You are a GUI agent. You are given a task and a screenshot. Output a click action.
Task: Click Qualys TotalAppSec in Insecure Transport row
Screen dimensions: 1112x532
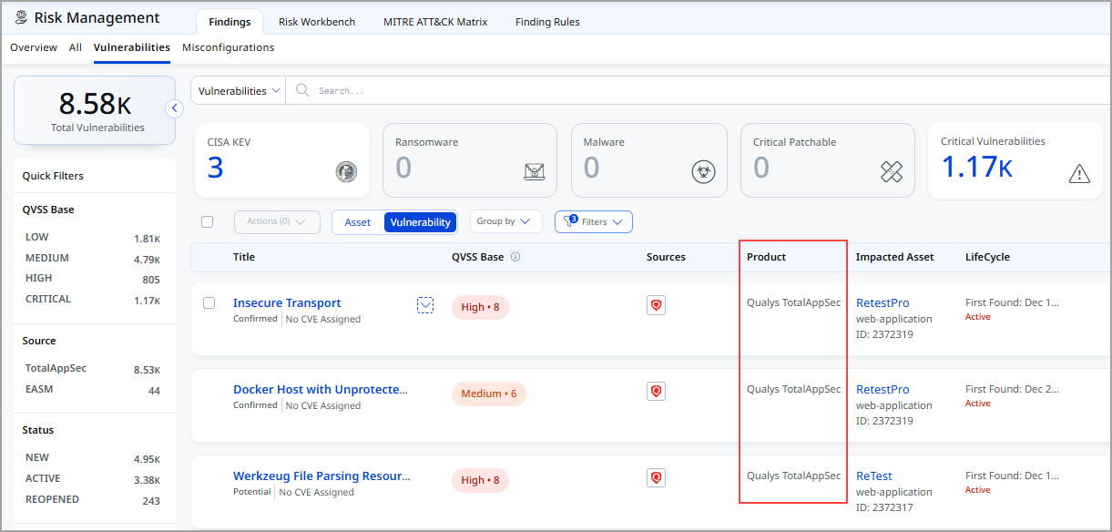pyautogui.click(x=793, y=302)
